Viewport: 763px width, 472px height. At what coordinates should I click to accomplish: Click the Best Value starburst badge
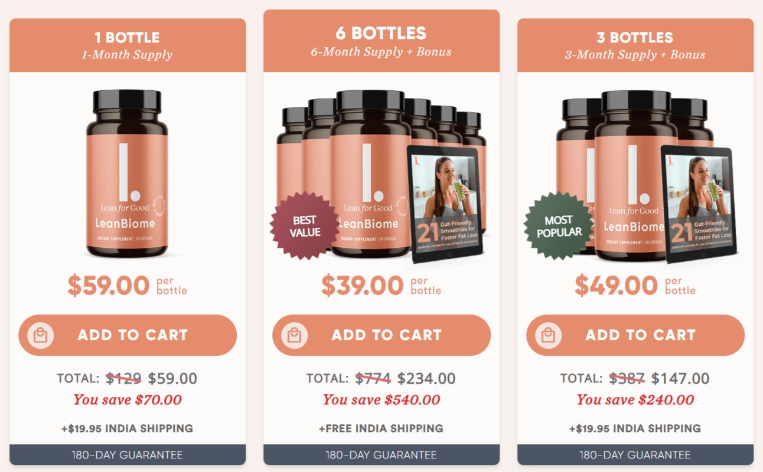[305, 227]
